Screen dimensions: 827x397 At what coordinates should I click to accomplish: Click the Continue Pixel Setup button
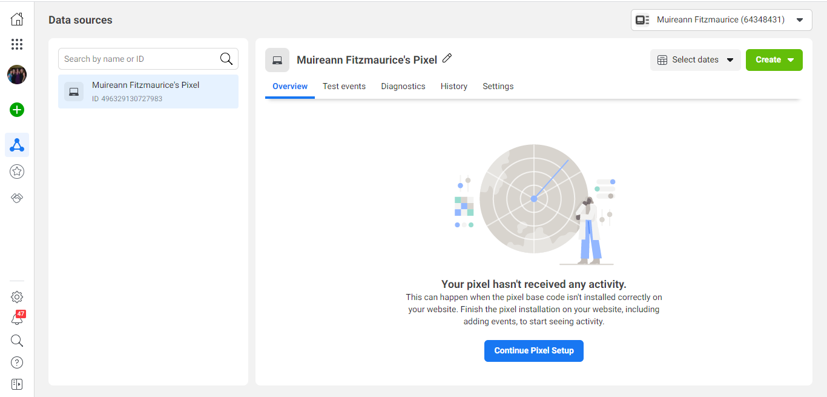(533, 351)
